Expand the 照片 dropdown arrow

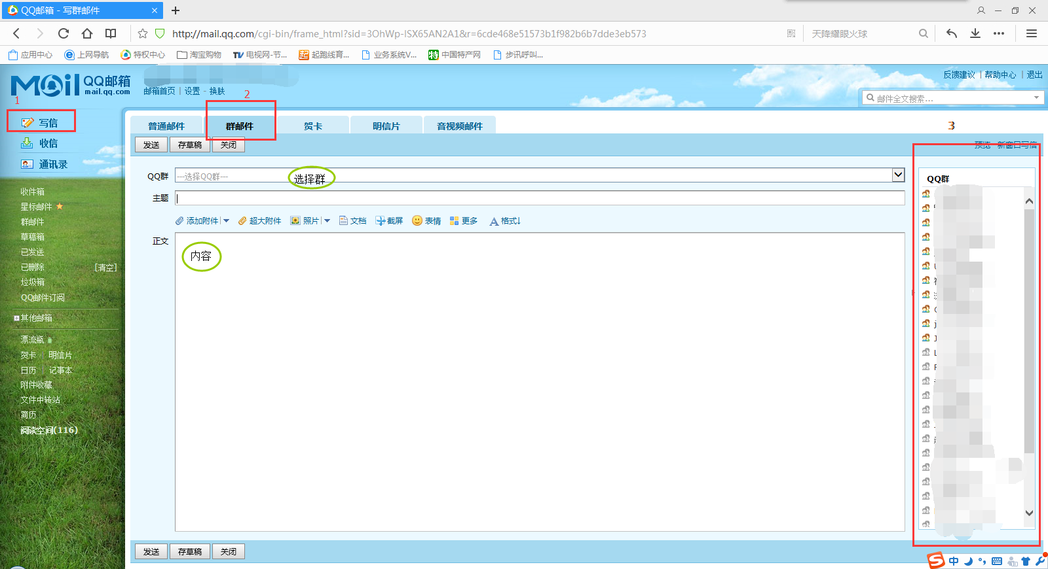click(327, 221)
